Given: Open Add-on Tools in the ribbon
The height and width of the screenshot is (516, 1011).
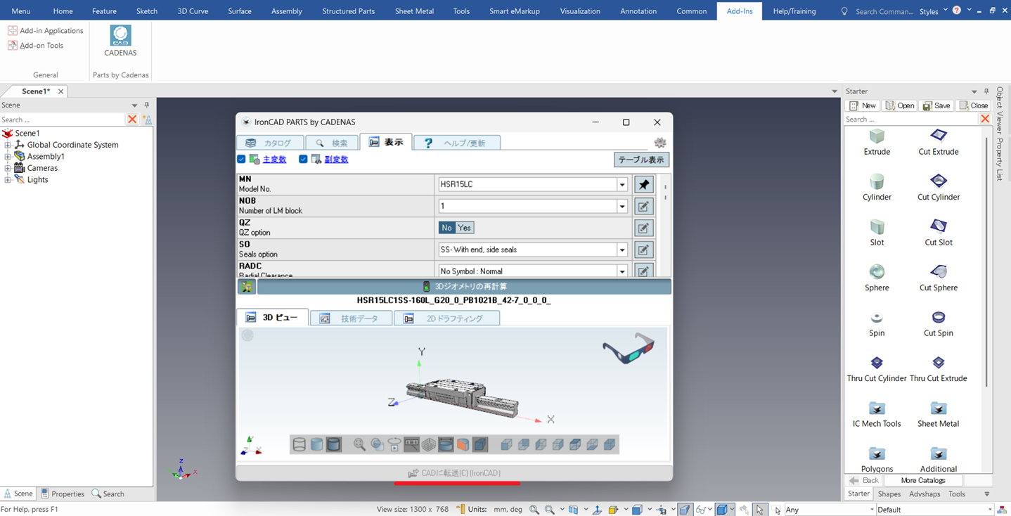Looking at the screenshot, I should 35,46.
